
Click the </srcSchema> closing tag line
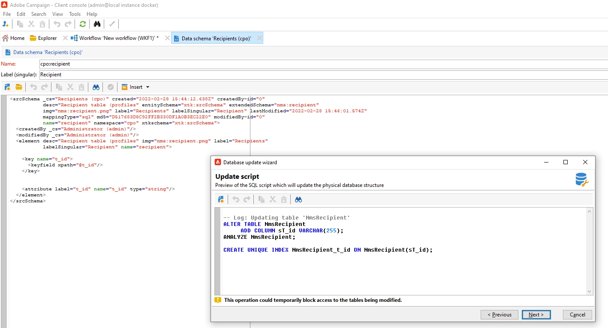[x=28, y=201]
